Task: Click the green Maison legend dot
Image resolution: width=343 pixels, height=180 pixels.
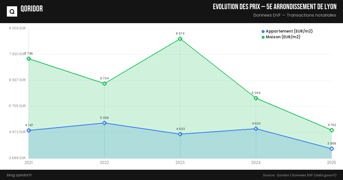Action: pos(263,37)
